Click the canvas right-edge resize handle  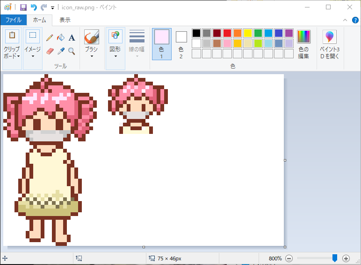[285, 160]
